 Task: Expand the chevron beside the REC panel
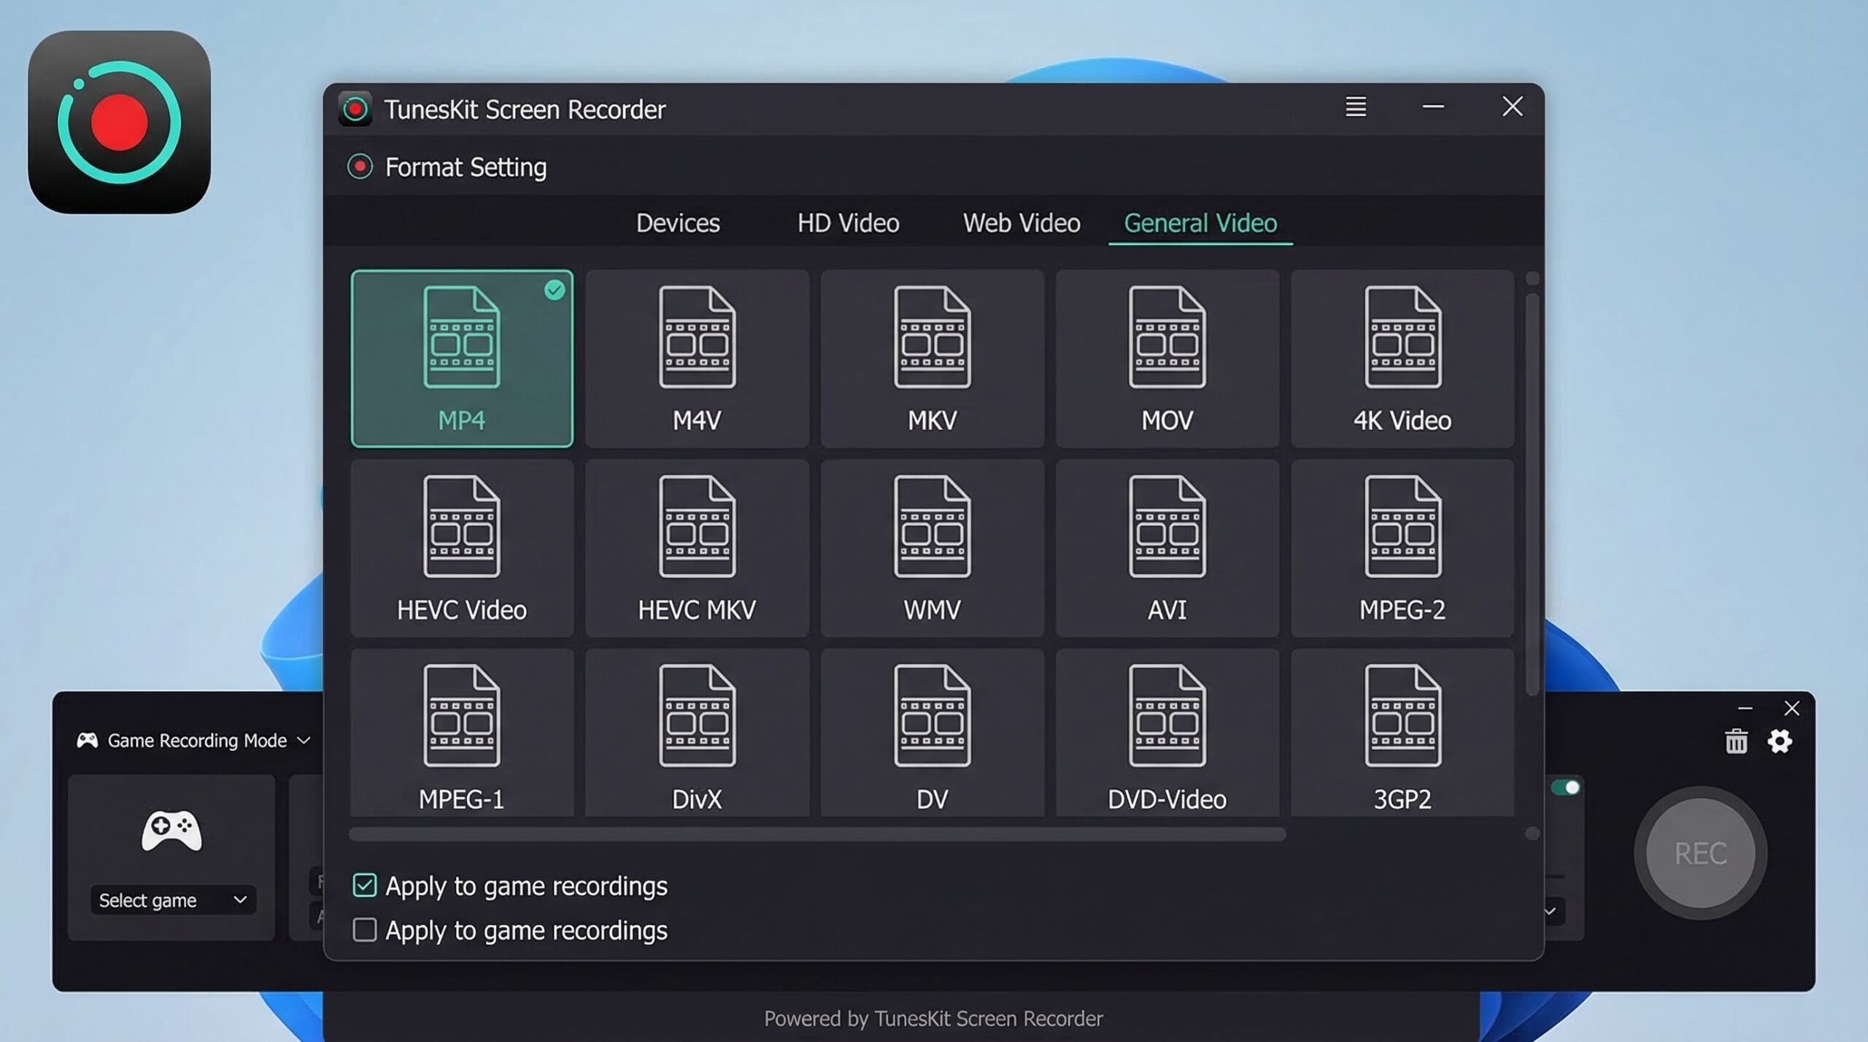[x=1551, y=911]
